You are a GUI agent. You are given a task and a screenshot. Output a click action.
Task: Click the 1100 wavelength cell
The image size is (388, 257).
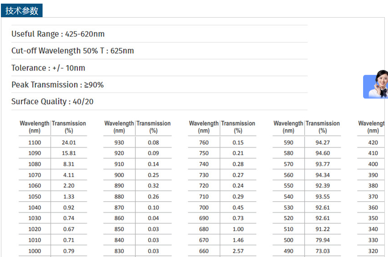coord(34,142)
